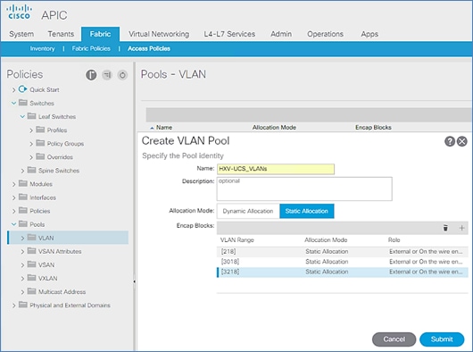
Task: Expand the Quick Start node
Action: (13, 89)
